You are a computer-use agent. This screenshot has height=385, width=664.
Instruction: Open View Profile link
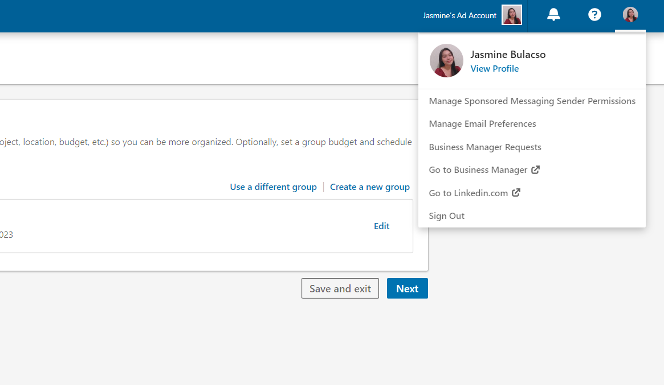494,68
